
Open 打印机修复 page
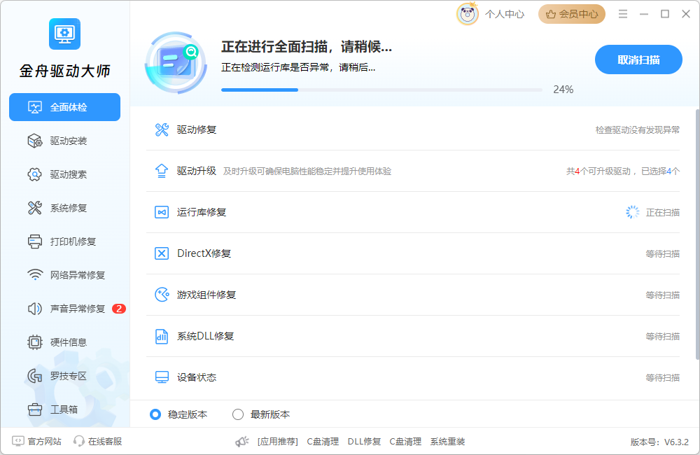64,241
